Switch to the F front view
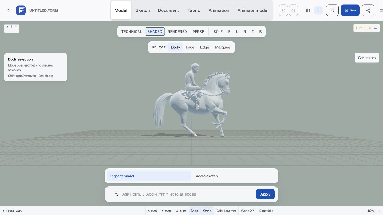Screen dimensions: 383x215 click(x=221, y=31)
